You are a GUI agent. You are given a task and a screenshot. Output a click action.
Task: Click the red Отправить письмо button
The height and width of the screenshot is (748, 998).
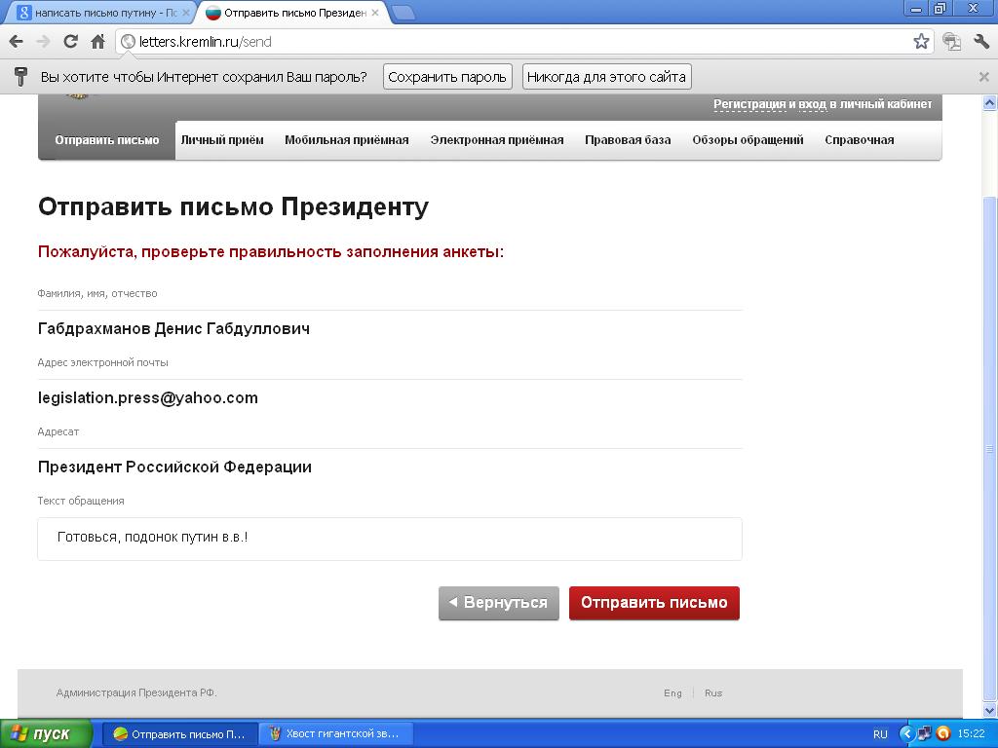click(654, 603)
